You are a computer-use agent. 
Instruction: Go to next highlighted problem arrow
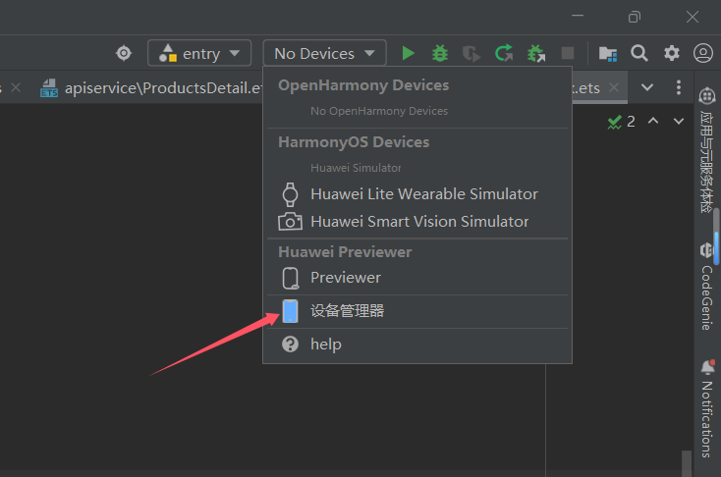click(x=679, y=122)
